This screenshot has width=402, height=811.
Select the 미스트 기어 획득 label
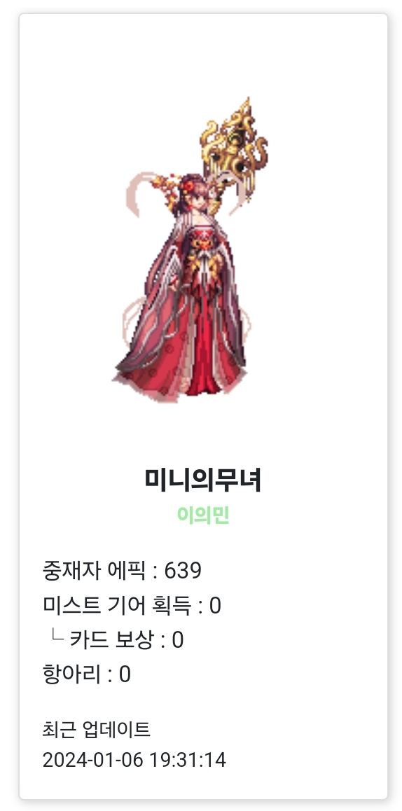click(117, 604)
